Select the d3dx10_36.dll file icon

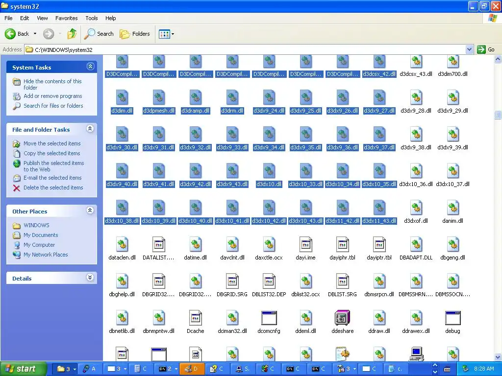pyautogui.click(x=416, y=171)
